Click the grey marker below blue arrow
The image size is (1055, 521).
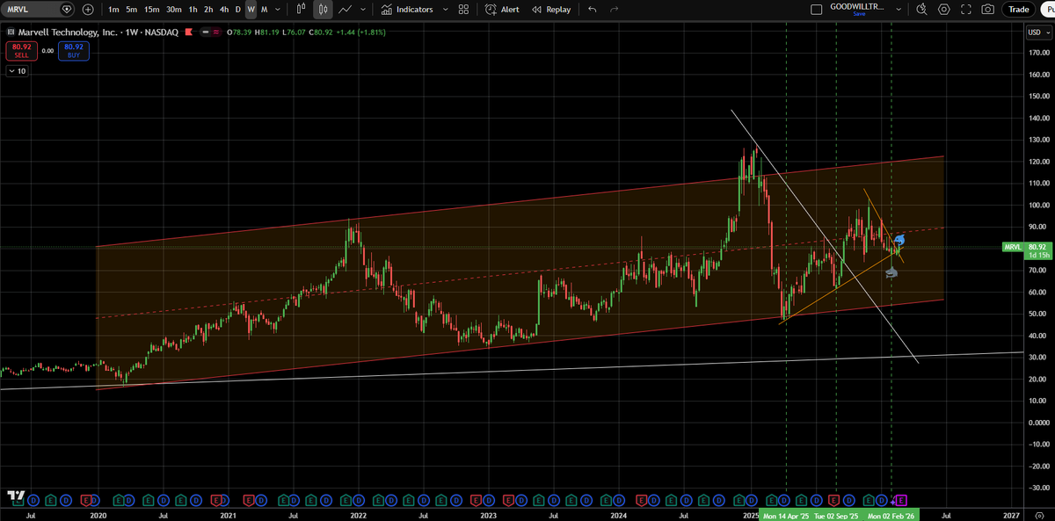point(891,273)
